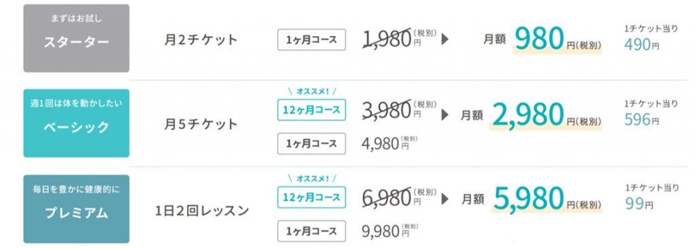The width and height of the screenshot is (695, 249).
Task: Select the ベーシック plan box
Action: (76, 123)
